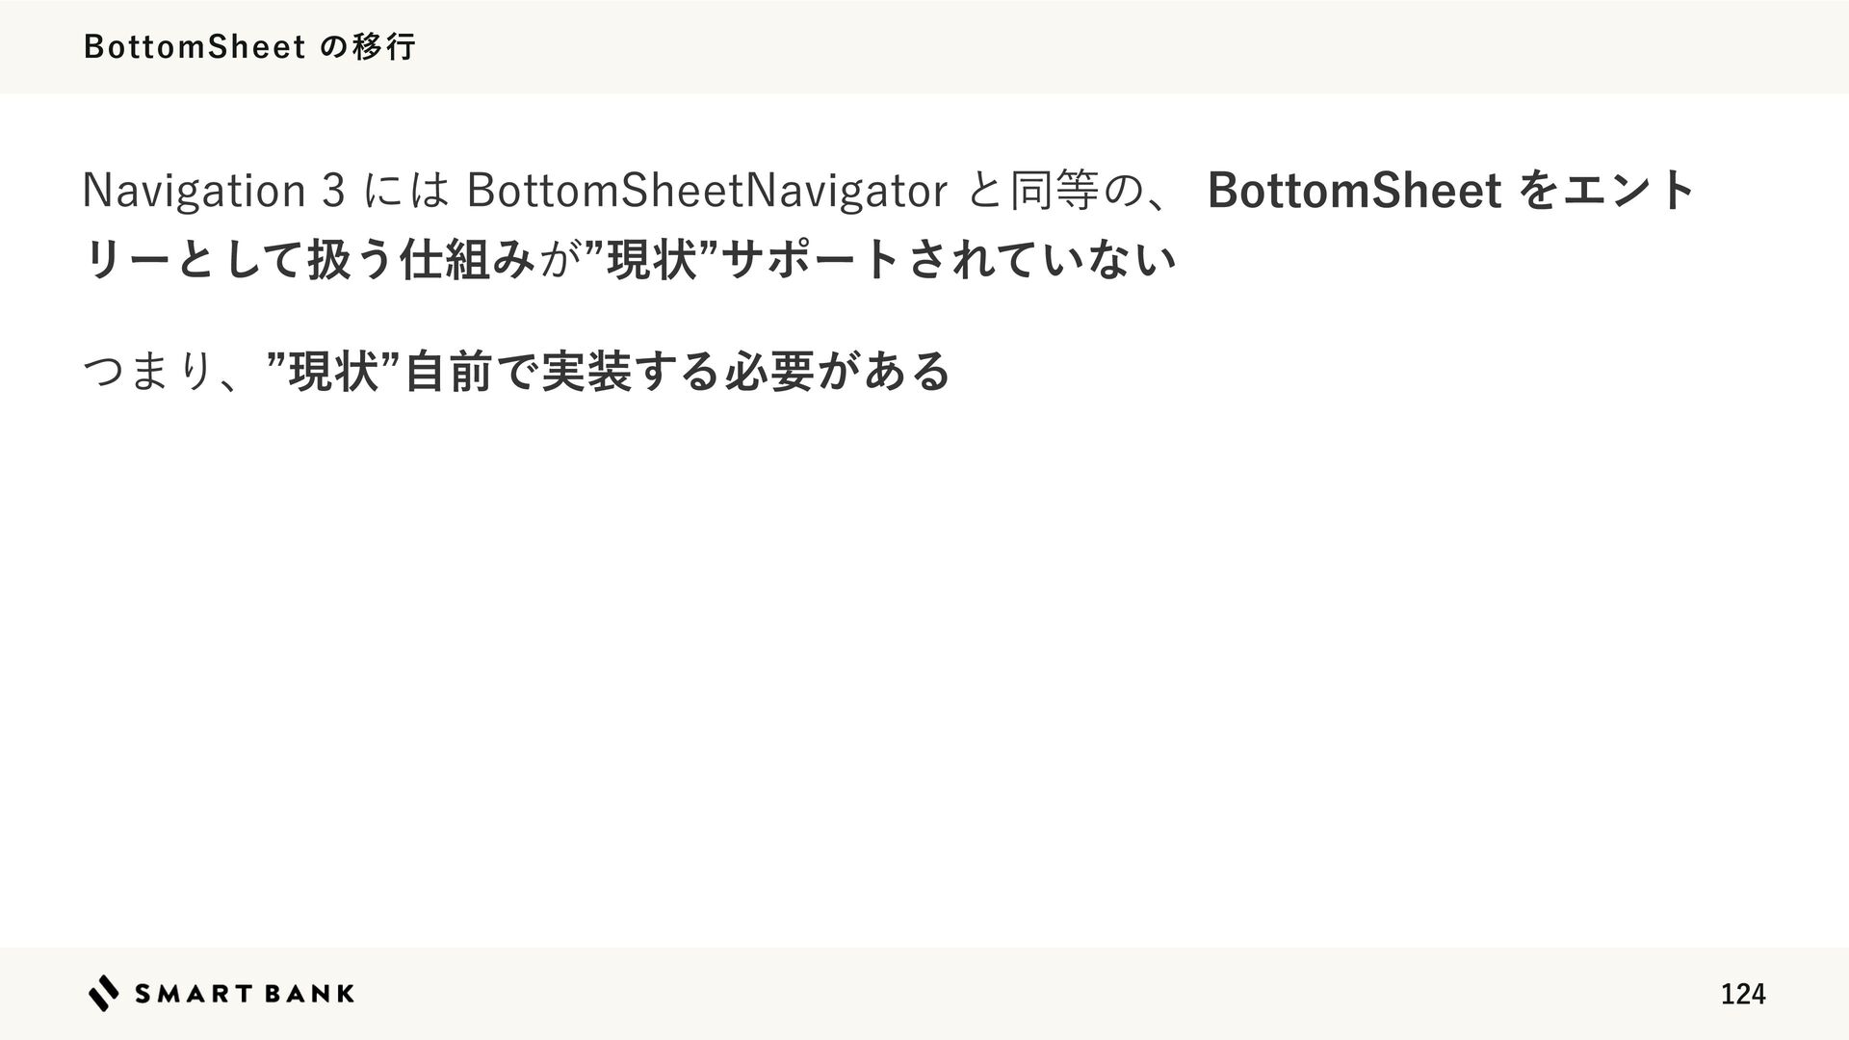Click the text 'と同等の、'

tap(1078, 191)
